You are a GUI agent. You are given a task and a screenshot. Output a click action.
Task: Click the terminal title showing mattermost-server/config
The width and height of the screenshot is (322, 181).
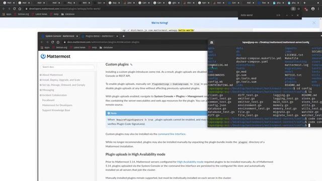[x=276, y=42]
